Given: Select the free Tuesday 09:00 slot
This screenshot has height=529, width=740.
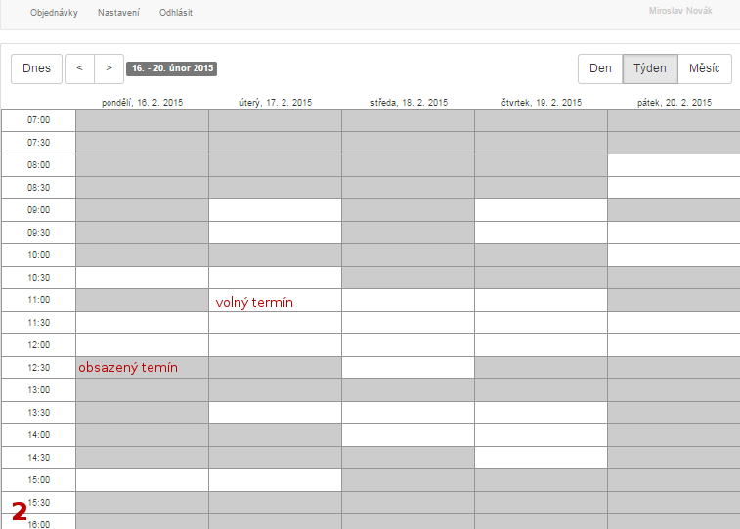Looking at the screenshot, I should click(x=275, y=210).
